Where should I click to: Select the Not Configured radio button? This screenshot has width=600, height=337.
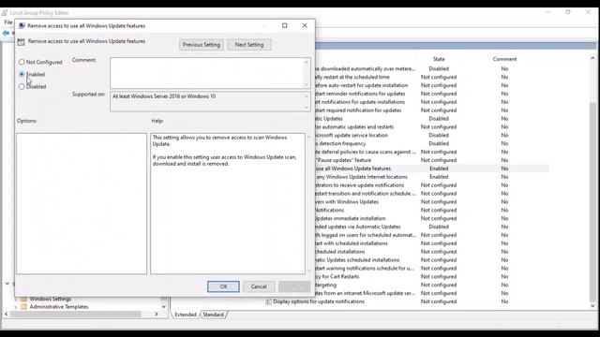click(x=22, y=62)
